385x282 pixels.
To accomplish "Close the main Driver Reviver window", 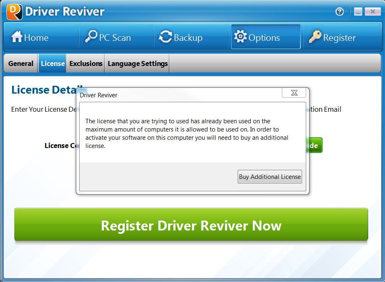I will click(x=373, y=12).
